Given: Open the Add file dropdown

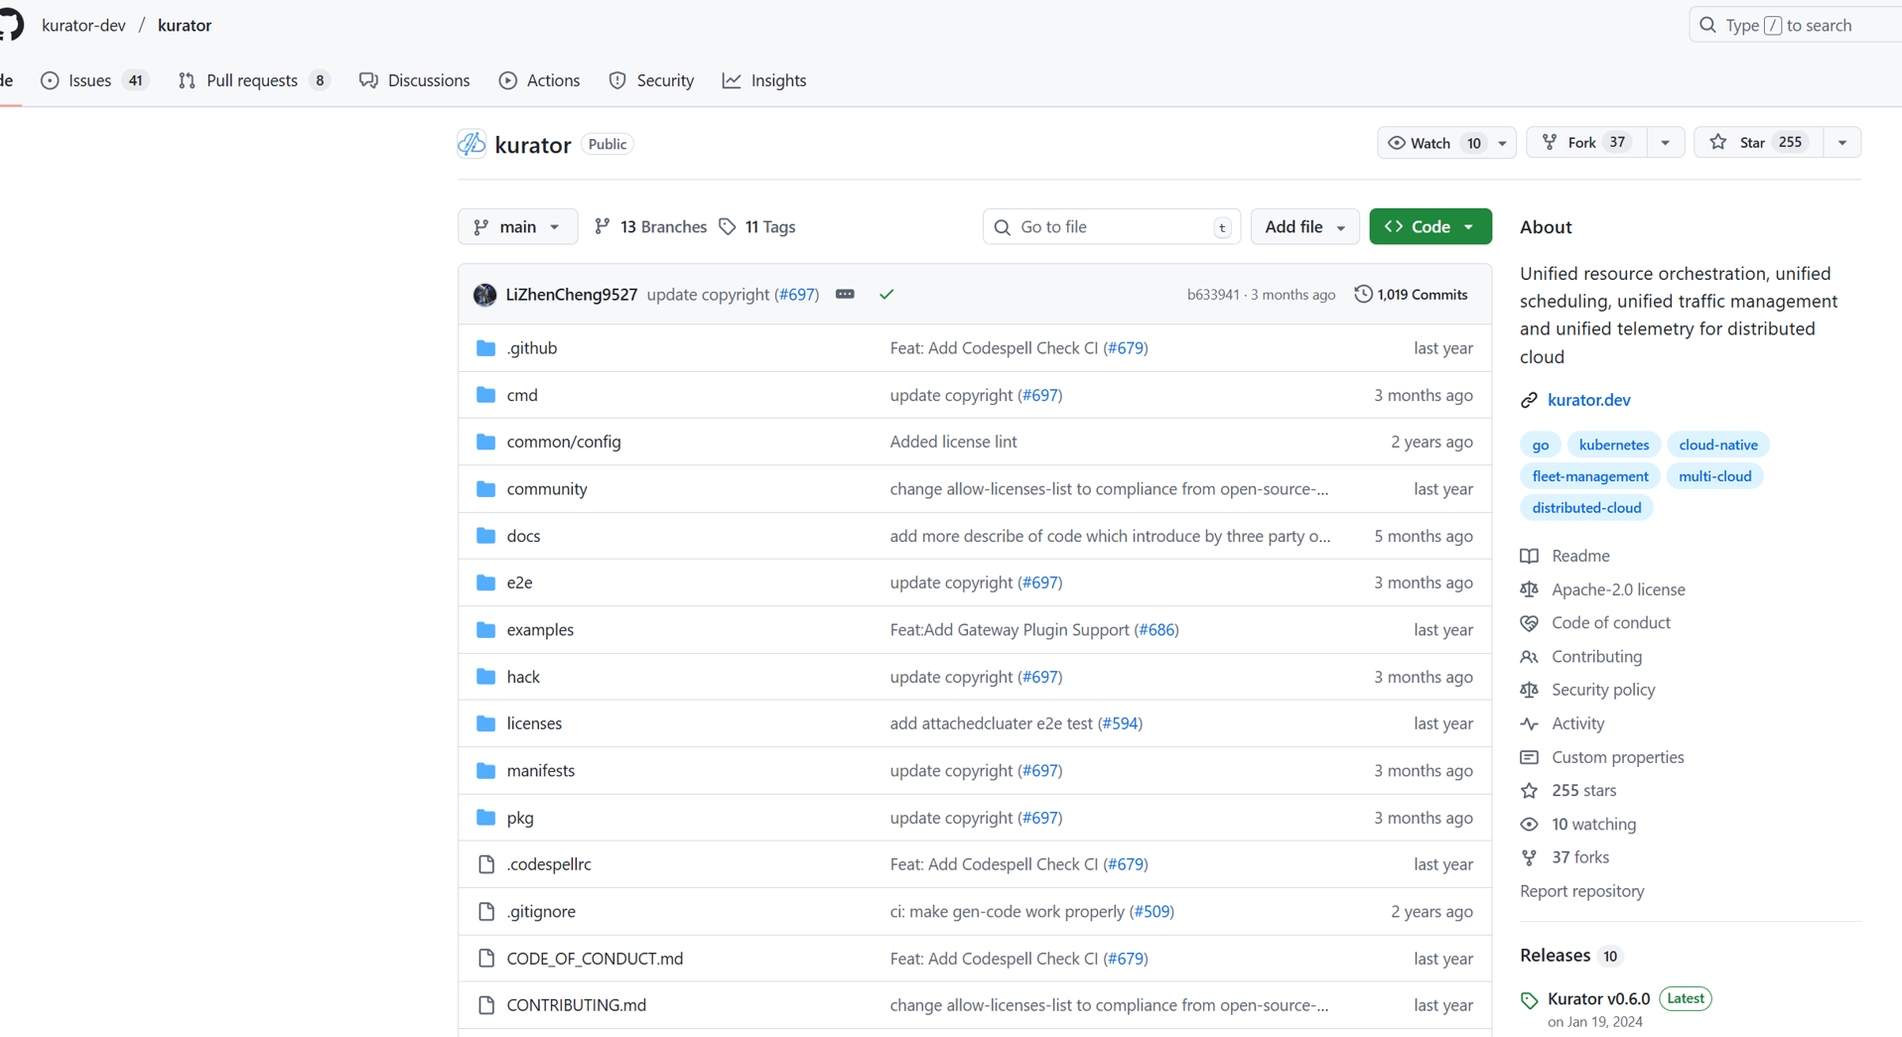Looking at the screenshot, I should (1304, 226).
